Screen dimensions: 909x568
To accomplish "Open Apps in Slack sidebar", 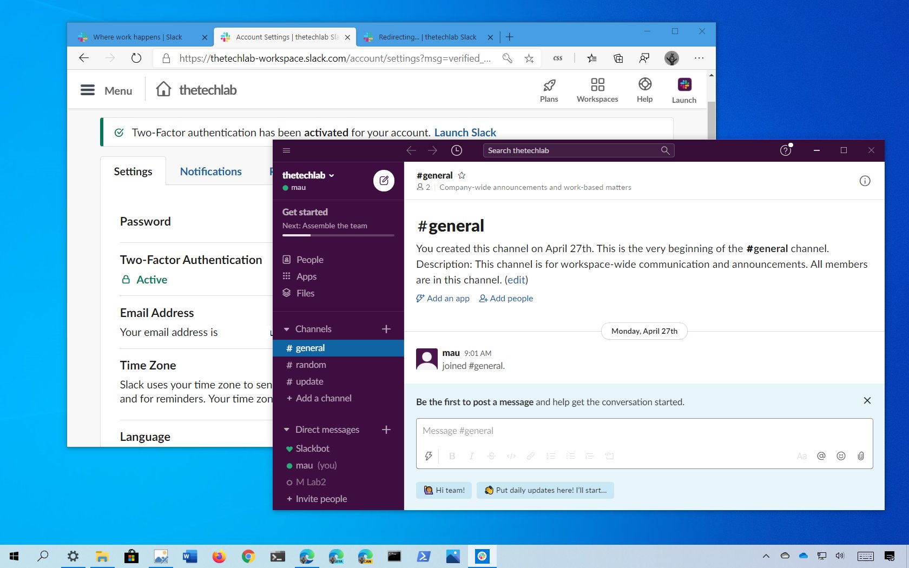I will tap(300, 276).
